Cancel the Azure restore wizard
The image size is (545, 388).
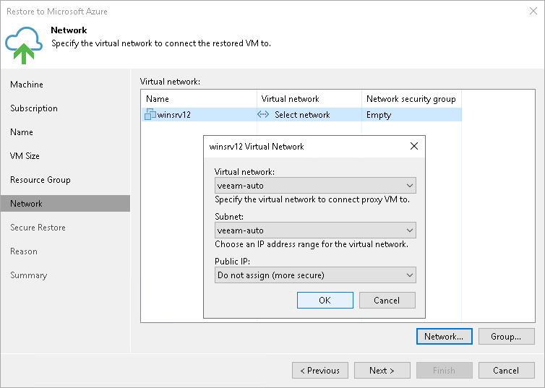coord(507,370)
